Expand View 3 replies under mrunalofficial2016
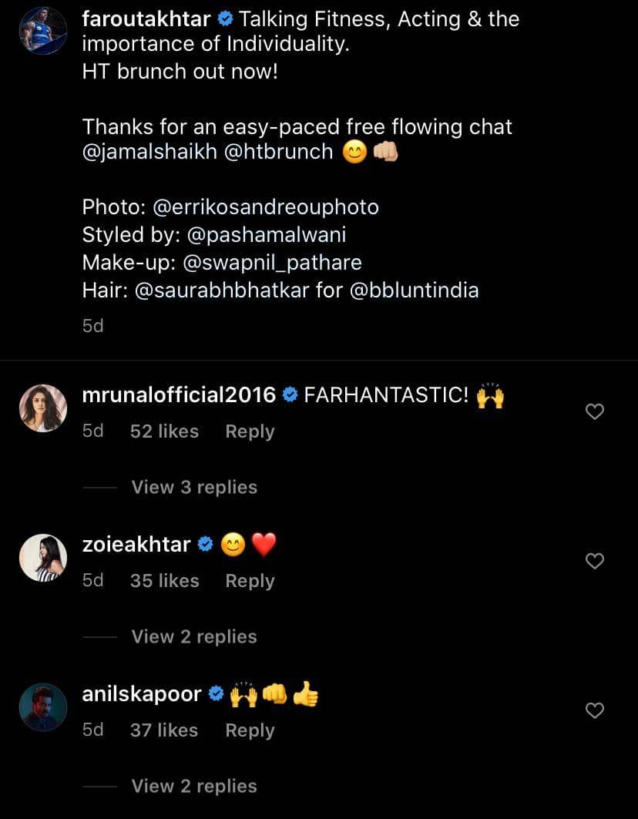This screenshot has height=819, width=638. click(194, 487)
